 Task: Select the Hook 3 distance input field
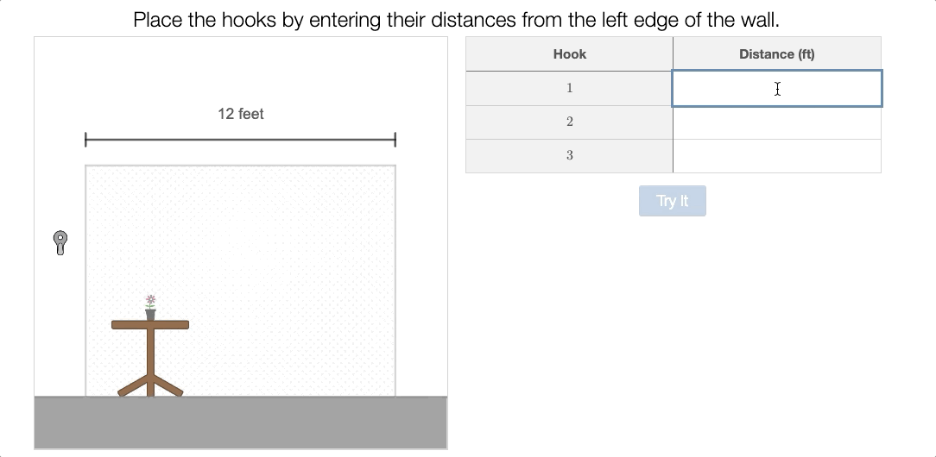pyautogui.click(x=777, y=156)
